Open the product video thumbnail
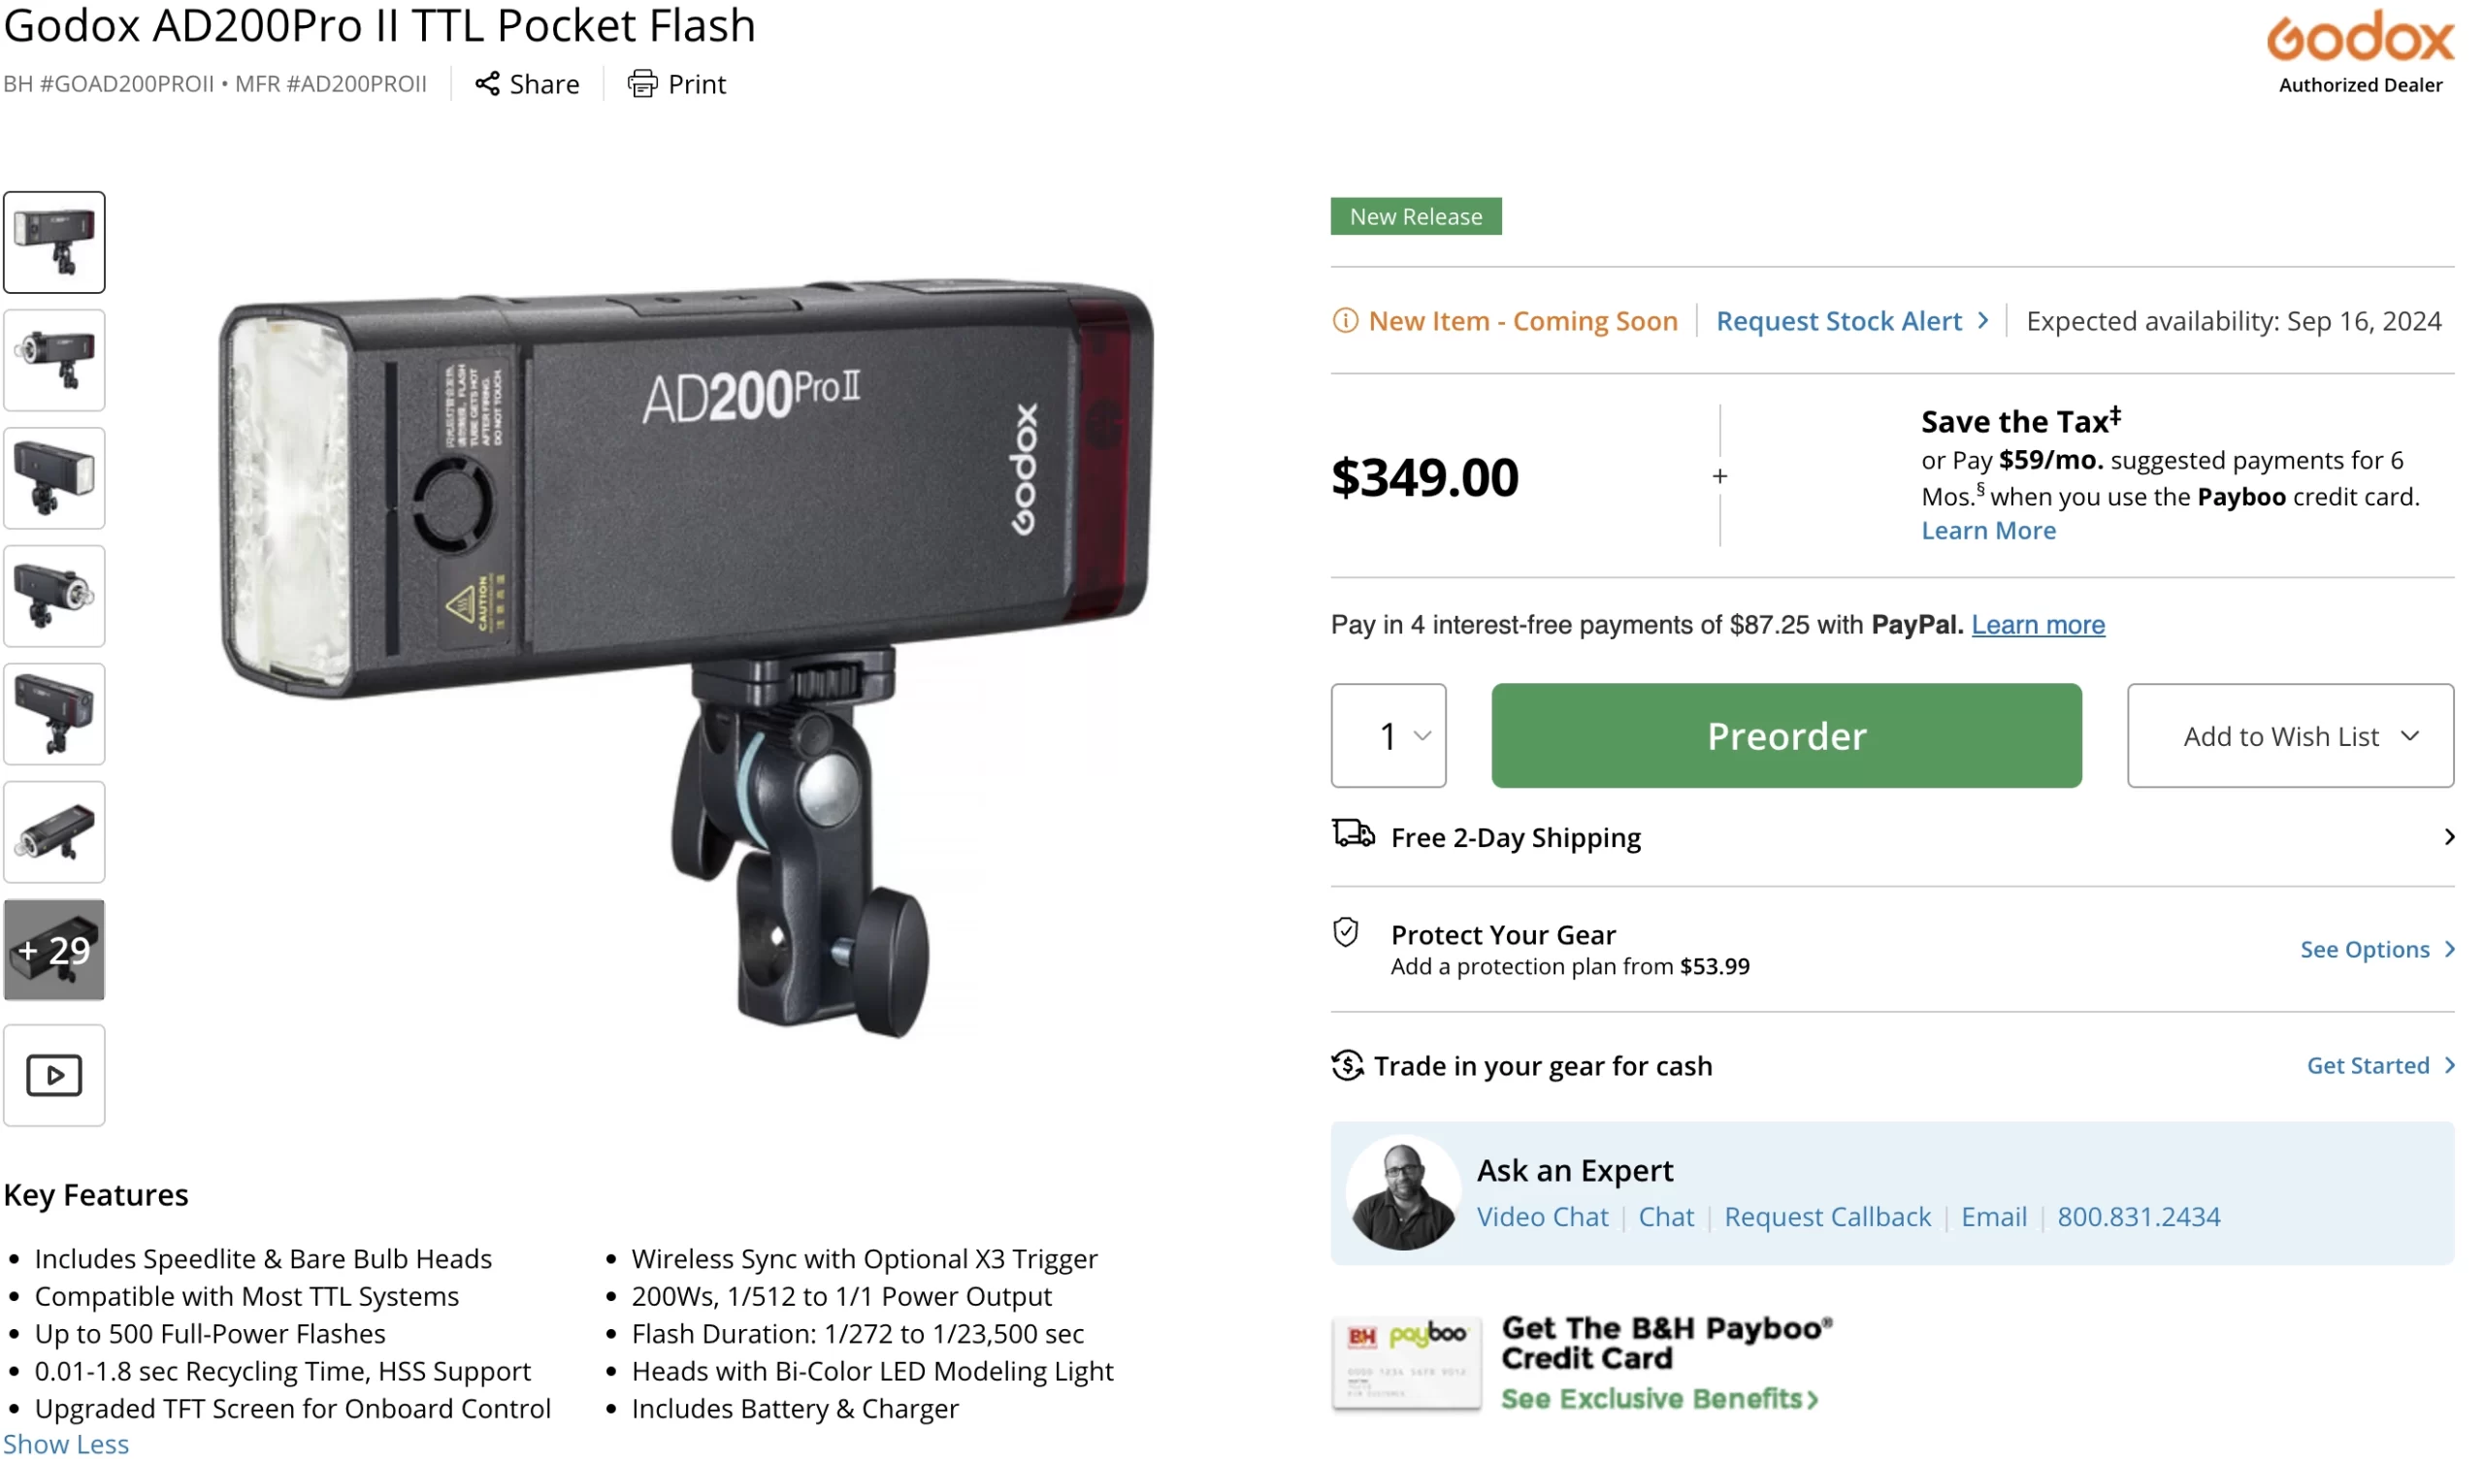Screen dimensions: 2484x1462 pos(54,1075)
